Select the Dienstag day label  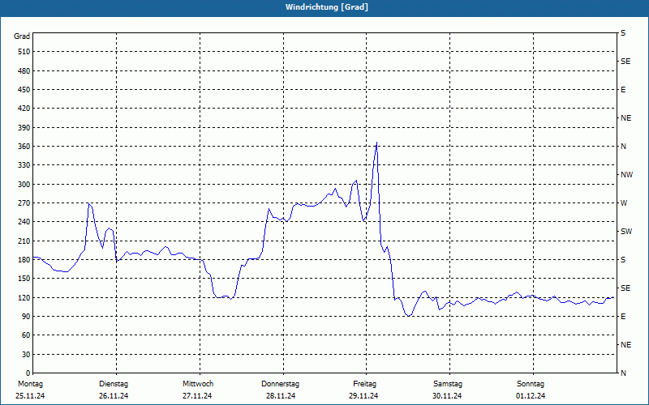[x=114, y=384]
